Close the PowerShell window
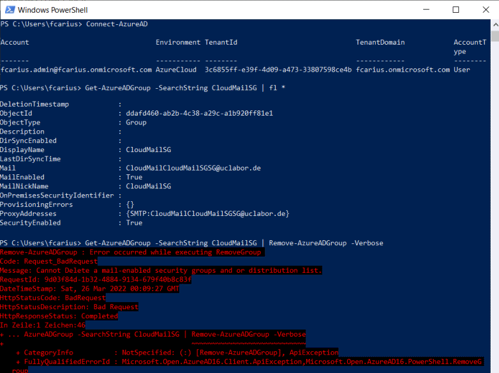499x373 pixels. click(486, 10)
